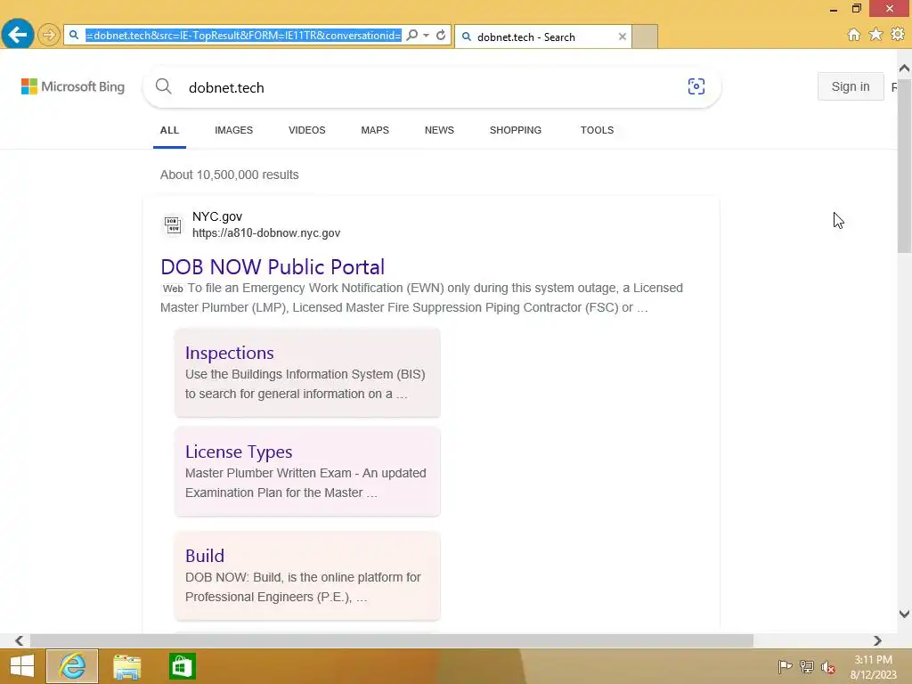Click the Bing search field containing dobnet.tech
Image resolution: width=912 pixels, height=684 pixels.
pyautogui.click(x=430, y=87)
